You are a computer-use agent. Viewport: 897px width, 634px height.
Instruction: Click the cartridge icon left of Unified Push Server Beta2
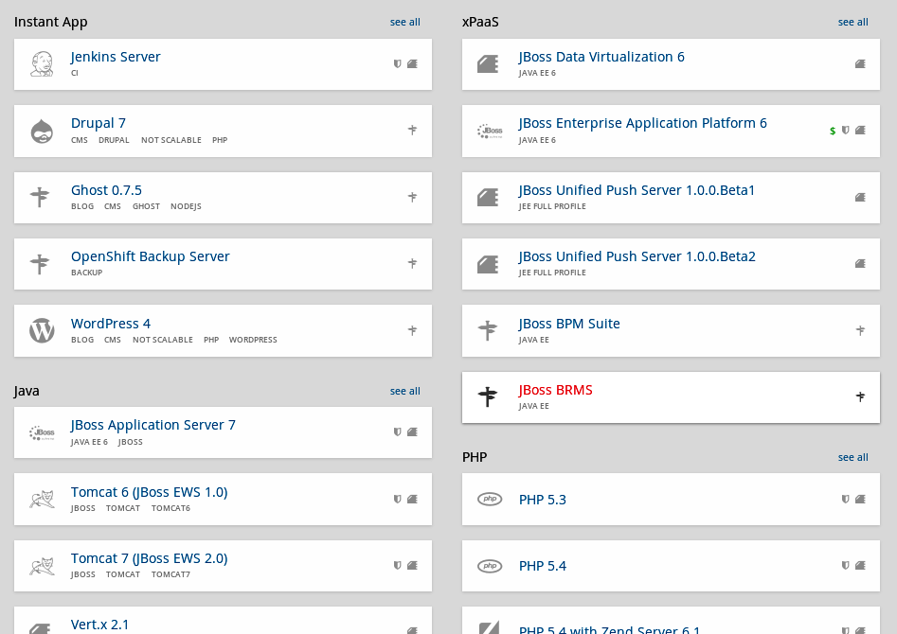(x=488, y=264)
